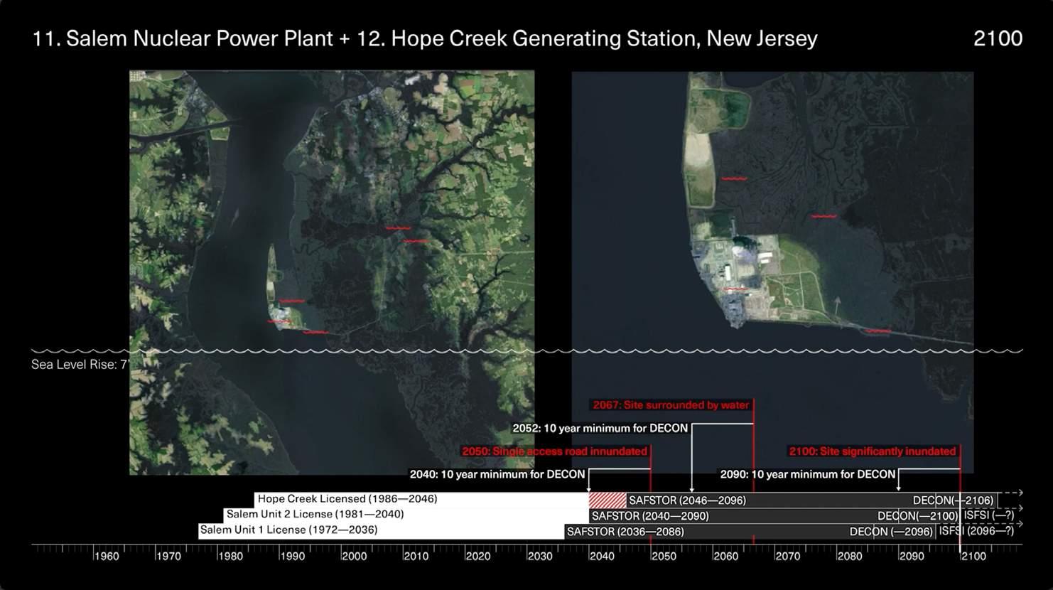Click the 2100 year indicator beside the title
Screen dimensions: 1053x590
[x=998, y=38]
